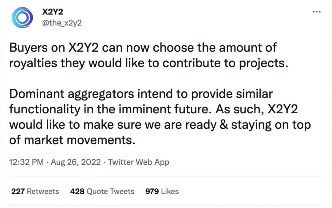Screen dimensions: 332x208
Task: Open the three-dot more options menu
Action: coord(316,11)
